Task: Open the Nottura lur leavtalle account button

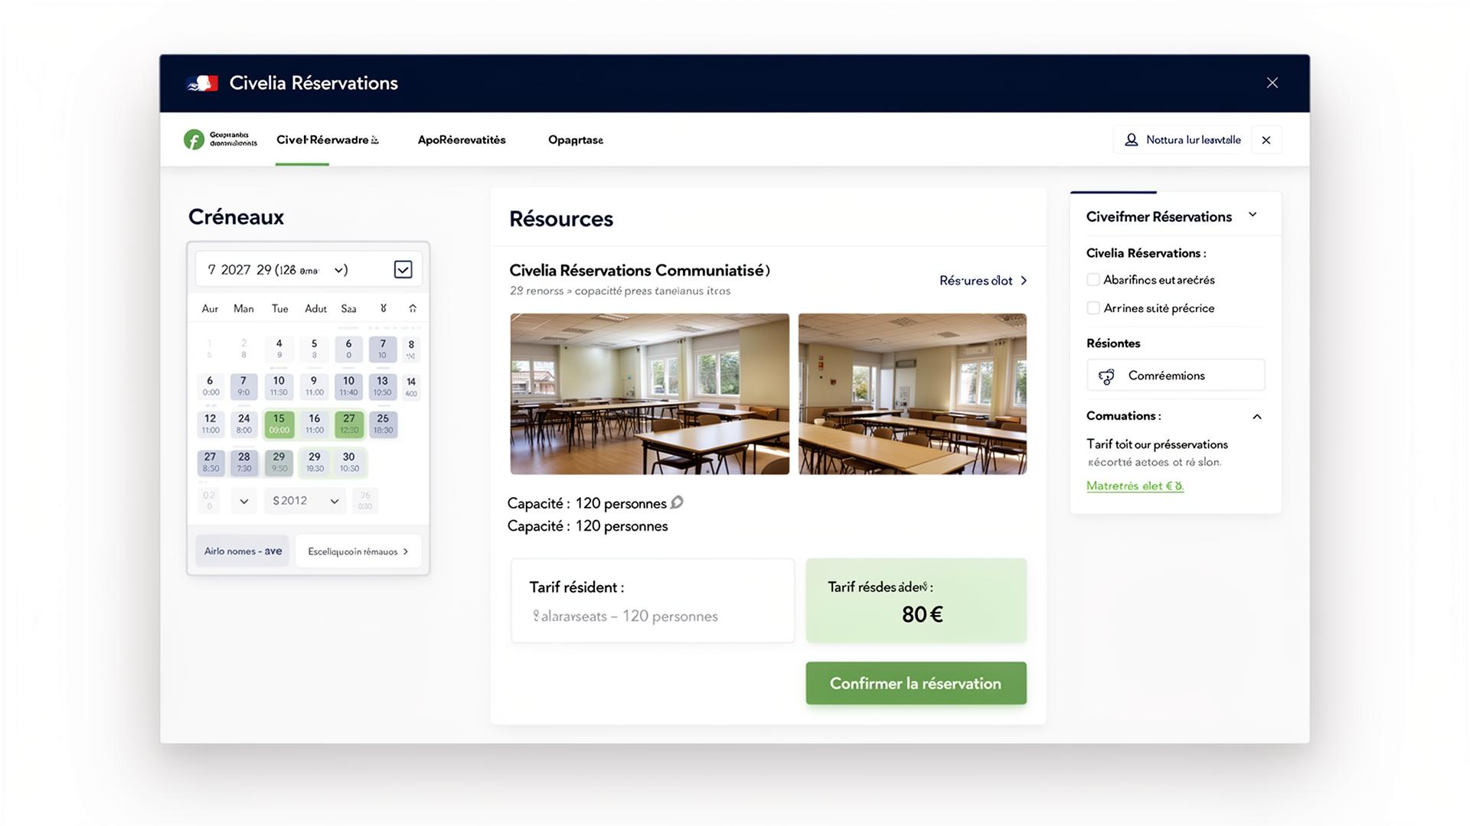Action: (x=1182, y=140)
